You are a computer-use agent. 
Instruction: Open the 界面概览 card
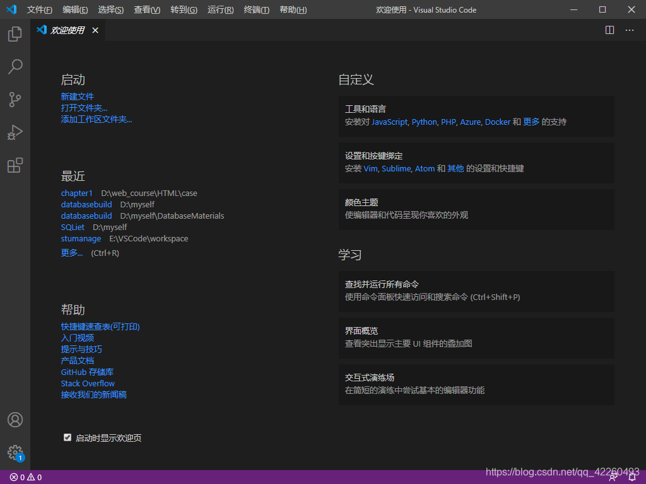pos(476,338)
